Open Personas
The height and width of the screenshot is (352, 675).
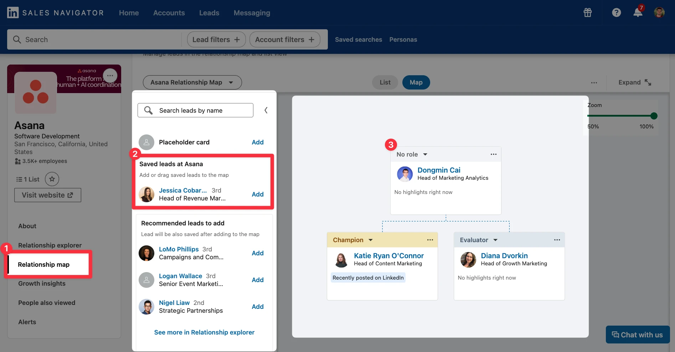pos(403,40)
